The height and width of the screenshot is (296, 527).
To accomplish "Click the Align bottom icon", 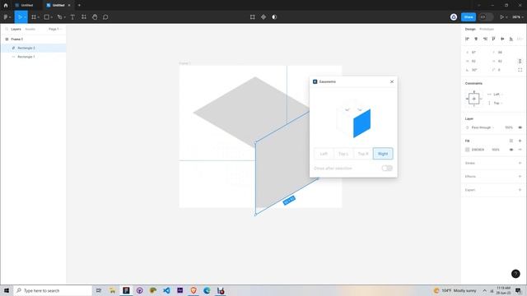I will (x=511, y=39).
